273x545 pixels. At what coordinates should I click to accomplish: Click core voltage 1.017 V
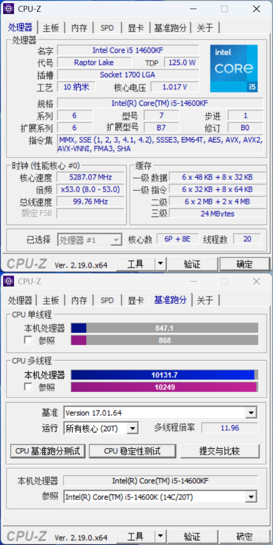point(175,87)
